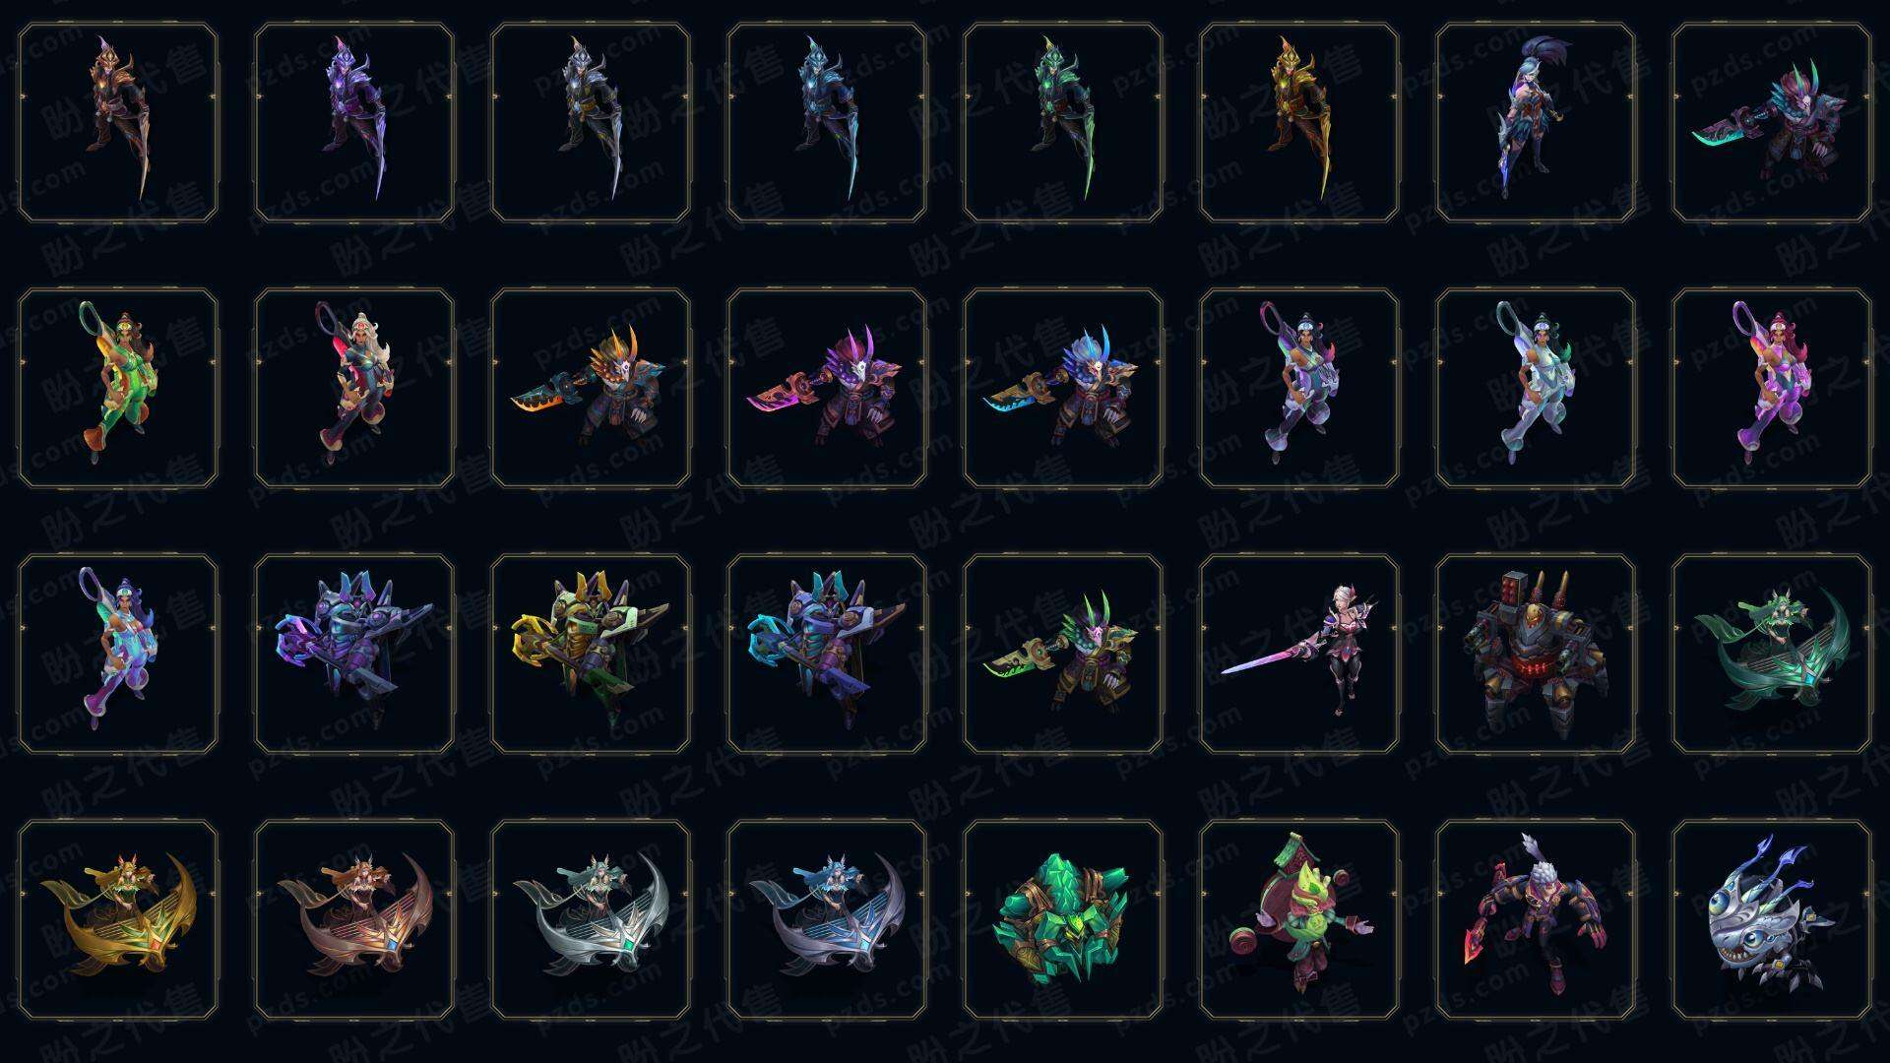Pick the purple glowing armored archer chroma

click(x=354, y=122)
